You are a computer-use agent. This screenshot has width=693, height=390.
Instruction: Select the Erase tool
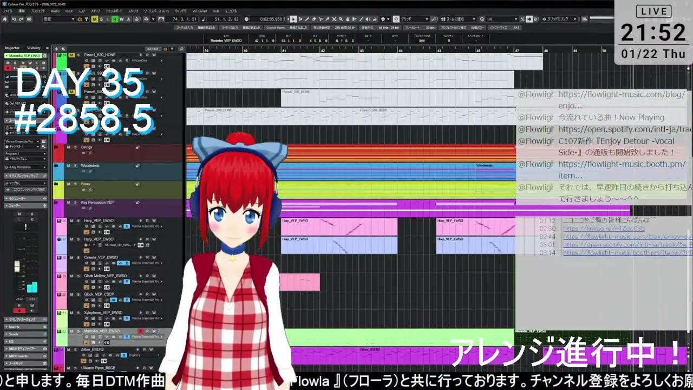314,19
